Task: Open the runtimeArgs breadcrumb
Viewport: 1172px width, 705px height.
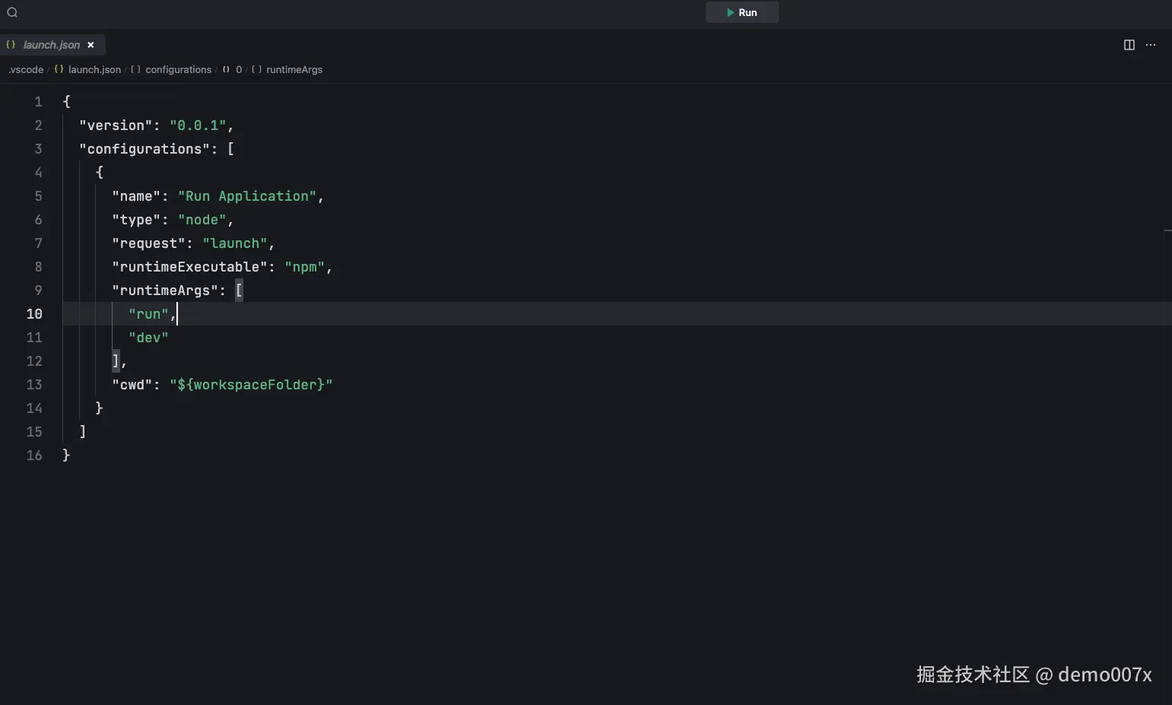Action: pos(294,69)
